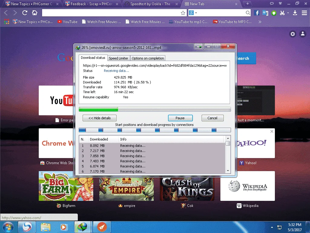Cancel the download
310x233 pixels.
click(x=212, y=118)
